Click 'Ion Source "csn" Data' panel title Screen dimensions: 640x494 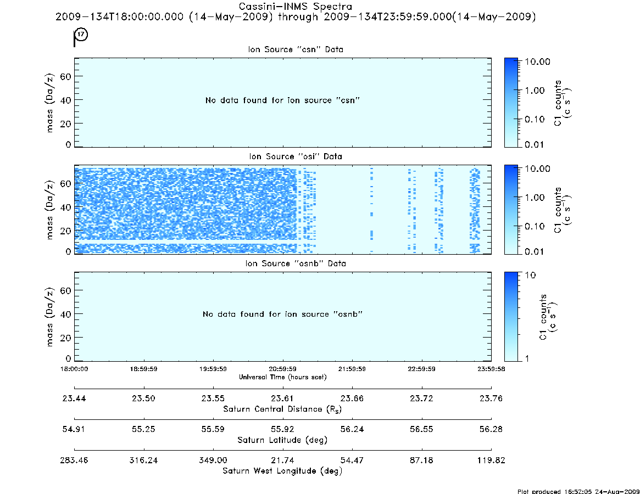296,49
